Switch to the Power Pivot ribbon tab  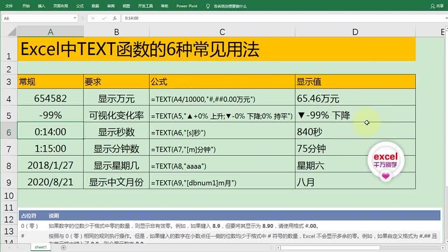187,6
